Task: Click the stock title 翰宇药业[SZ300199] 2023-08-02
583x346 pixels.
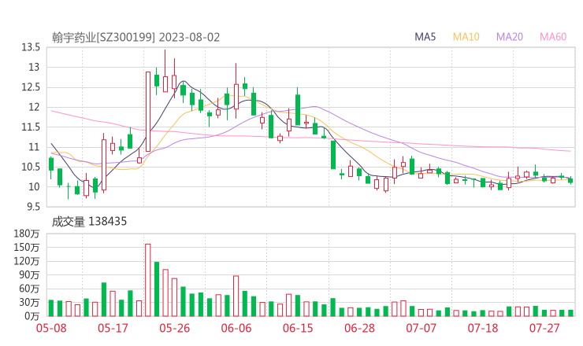Action: coord(136,38)
